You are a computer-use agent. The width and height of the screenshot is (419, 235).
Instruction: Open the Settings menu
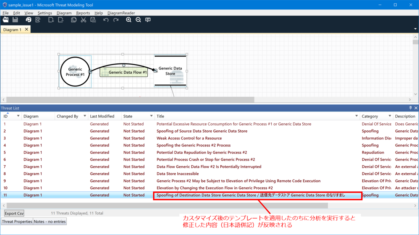[x=45, y=13]
